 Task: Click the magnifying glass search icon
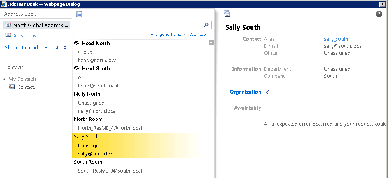coord(206,25)
